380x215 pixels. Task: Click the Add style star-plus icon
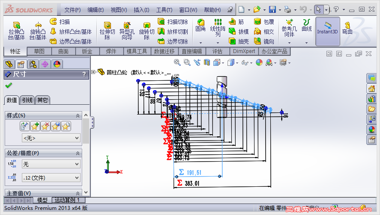[35, 126]
